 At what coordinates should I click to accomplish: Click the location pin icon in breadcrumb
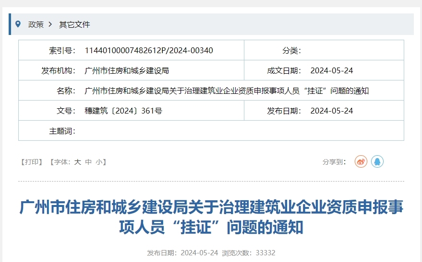tap(18, 24)
